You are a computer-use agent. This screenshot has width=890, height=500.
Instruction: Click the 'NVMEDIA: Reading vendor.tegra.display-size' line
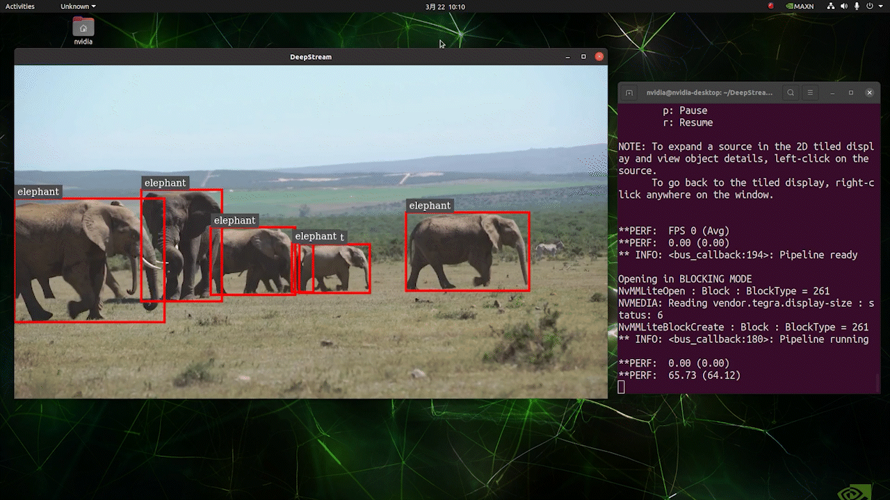(746, 309)
